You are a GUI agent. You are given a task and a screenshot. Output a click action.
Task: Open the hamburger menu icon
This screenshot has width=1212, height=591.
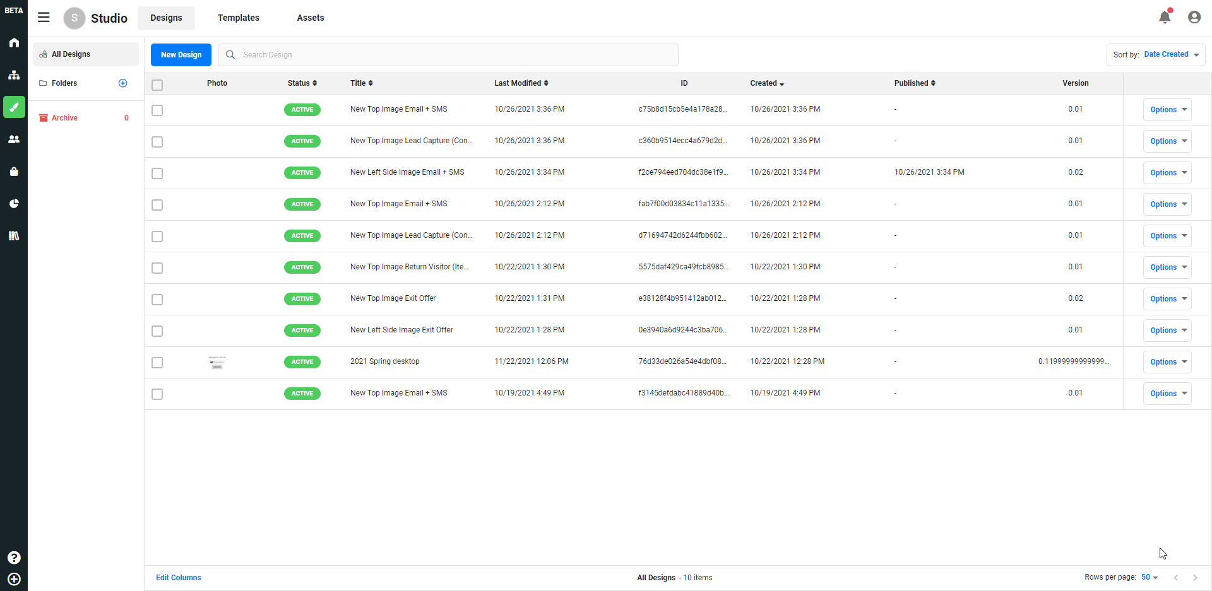click(44, 18)
